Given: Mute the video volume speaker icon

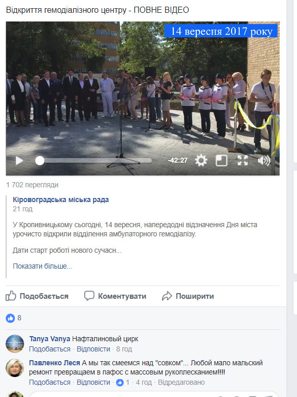Looking at the screenshot, I should tap(264, 161).
